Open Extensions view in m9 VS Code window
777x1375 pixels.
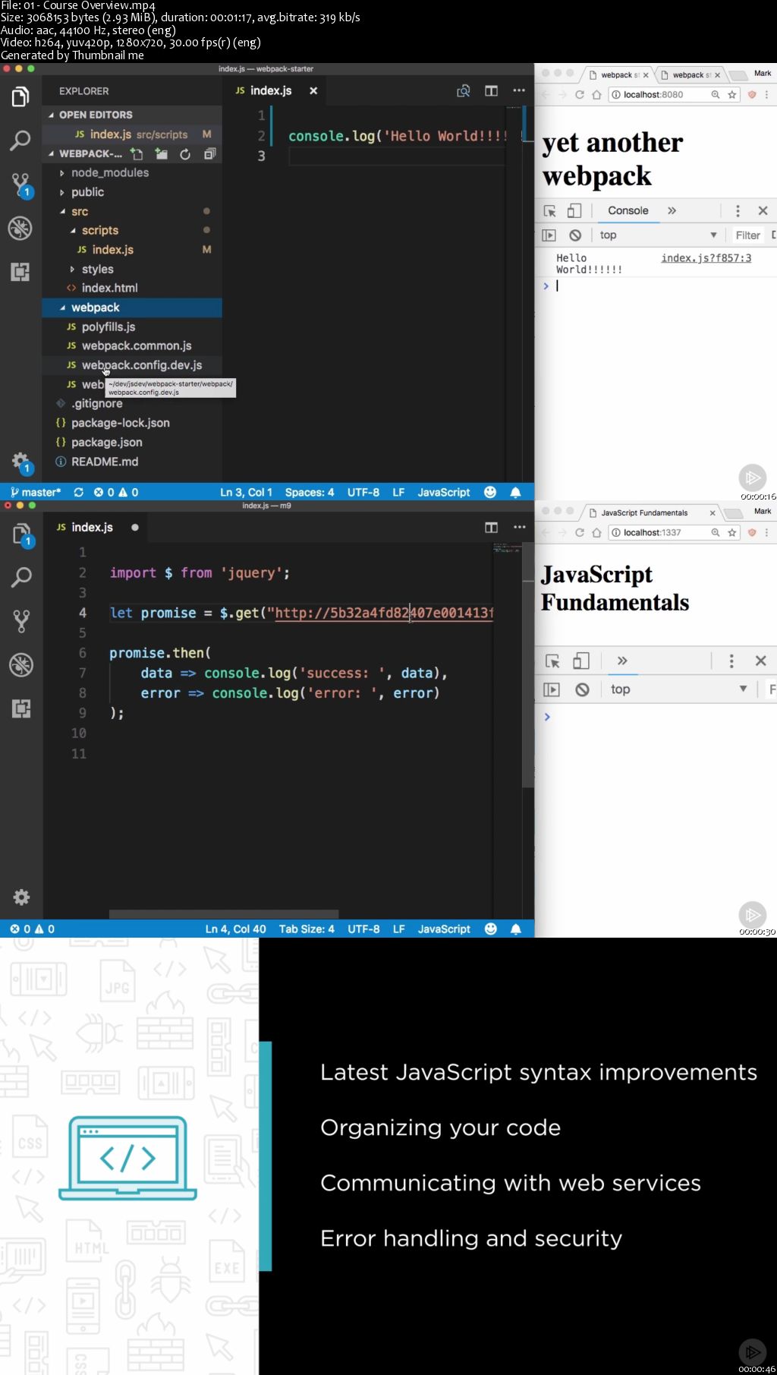[21, 708]
